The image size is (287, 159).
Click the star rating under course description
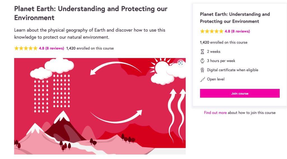(26, 48)
